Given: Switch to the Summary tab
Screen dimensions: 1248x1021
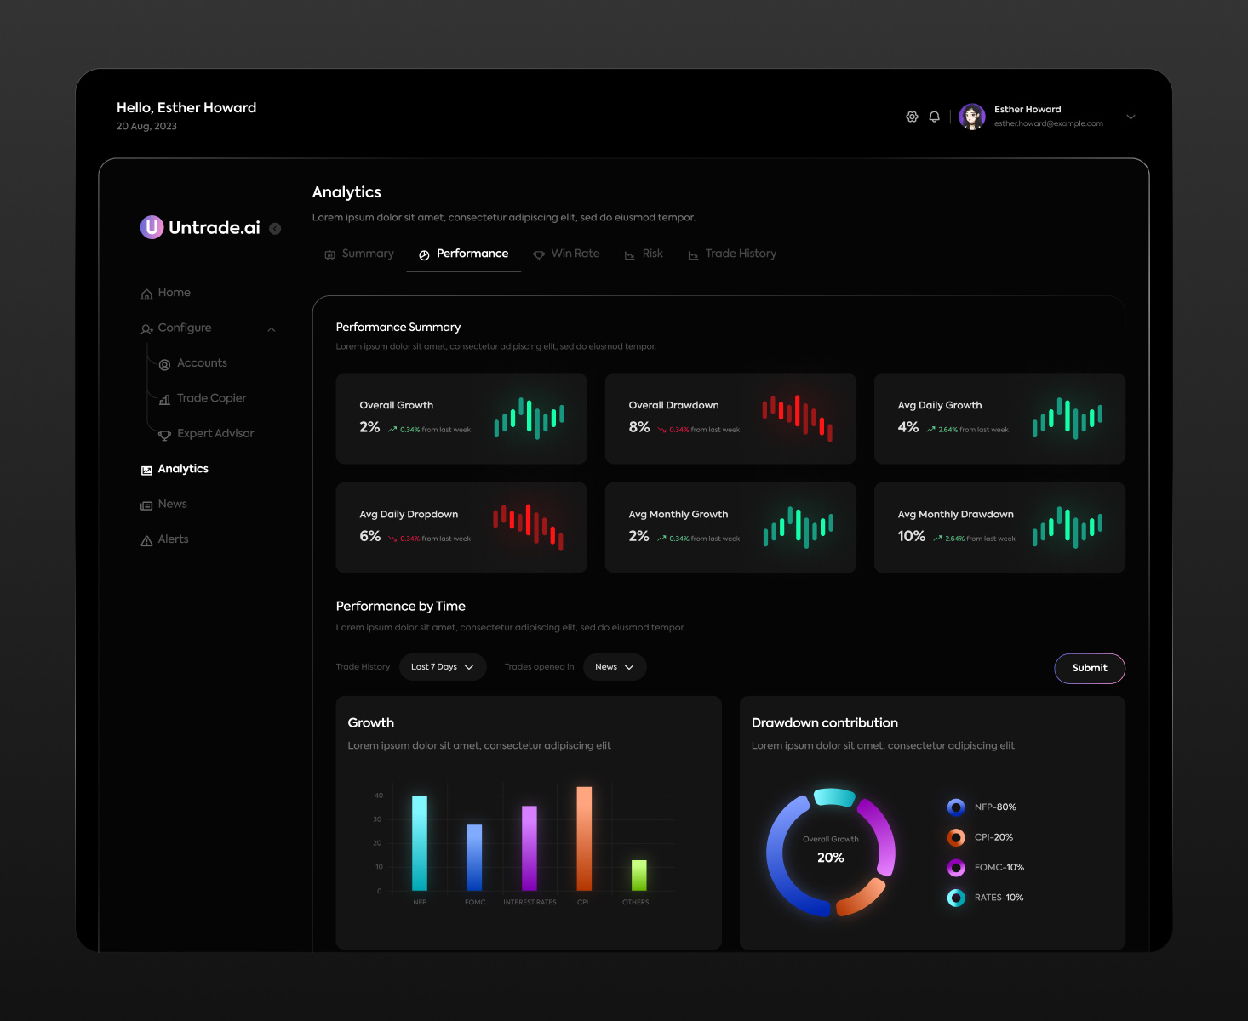Looking at the screenshot, I should pos(358,254).
